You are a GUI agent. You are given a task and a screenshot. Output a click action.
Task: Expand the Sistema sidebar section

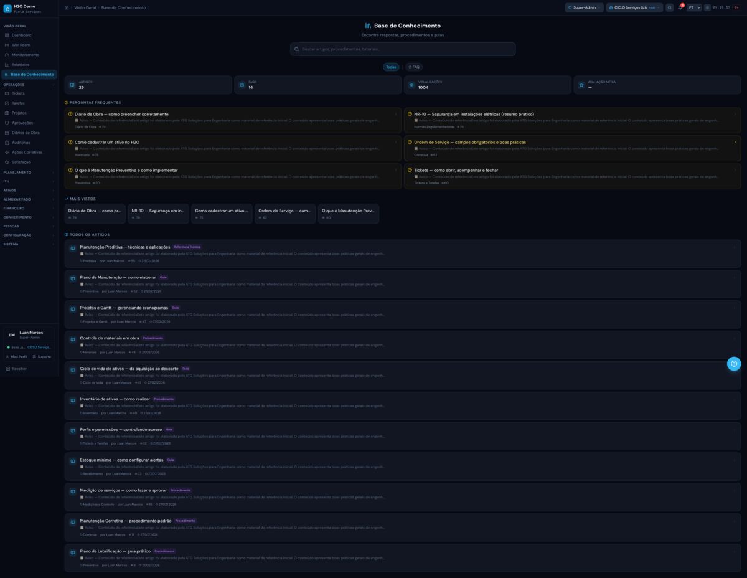(x=29, y=244)
